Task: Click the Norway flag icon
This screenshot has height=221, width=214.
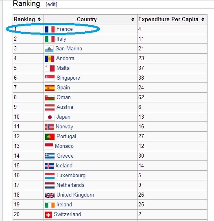Action: 49,127
